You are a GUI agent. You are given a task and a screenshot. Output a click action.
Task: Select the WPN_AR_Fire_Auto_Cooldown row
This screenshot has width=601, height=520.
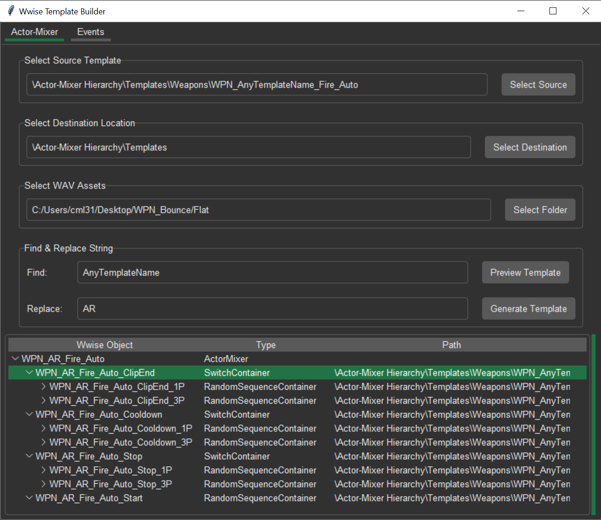click(297, 414)
